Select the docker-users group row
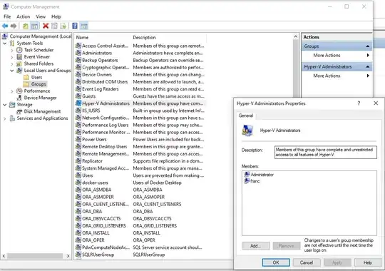The image size is (385, 271). [x=95, y=183]
